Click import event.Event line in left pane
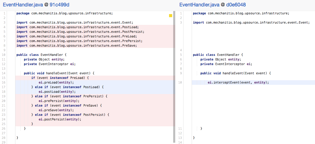 (75, 23)
